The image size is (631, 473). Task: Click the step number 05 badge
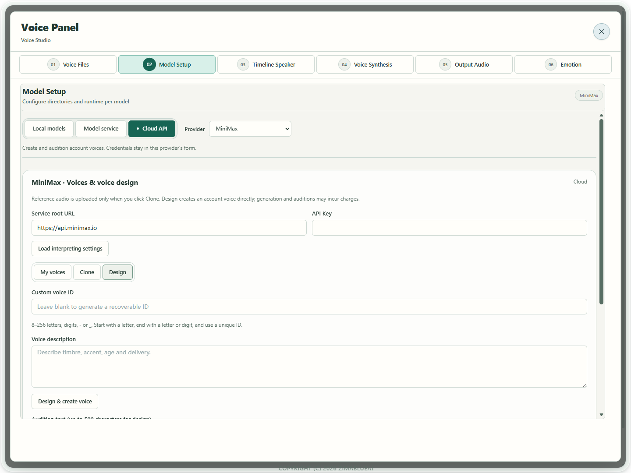pyautogui.click(x=445, y=64)
